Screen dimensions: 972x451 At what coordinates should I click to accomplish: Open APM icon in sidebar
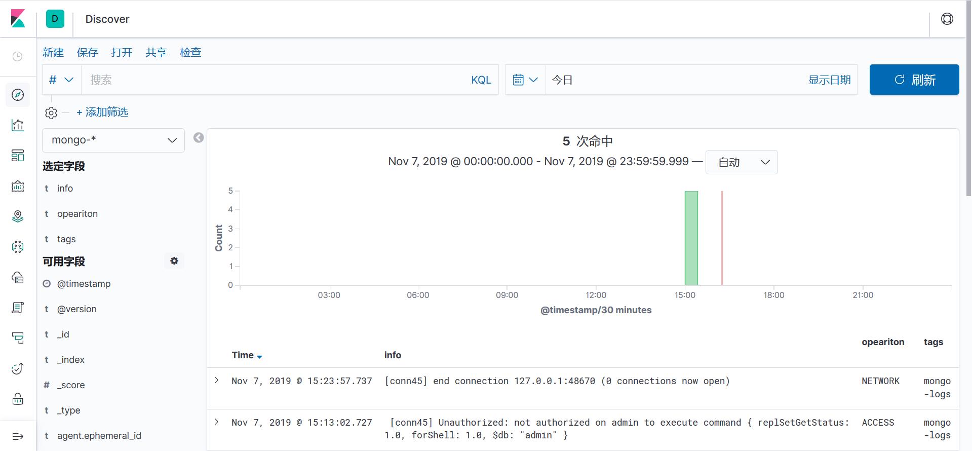coord(18,338)
